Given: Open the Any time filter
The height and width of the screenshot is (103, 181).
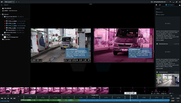Looking at the screenshot, I should pos(159,12).
